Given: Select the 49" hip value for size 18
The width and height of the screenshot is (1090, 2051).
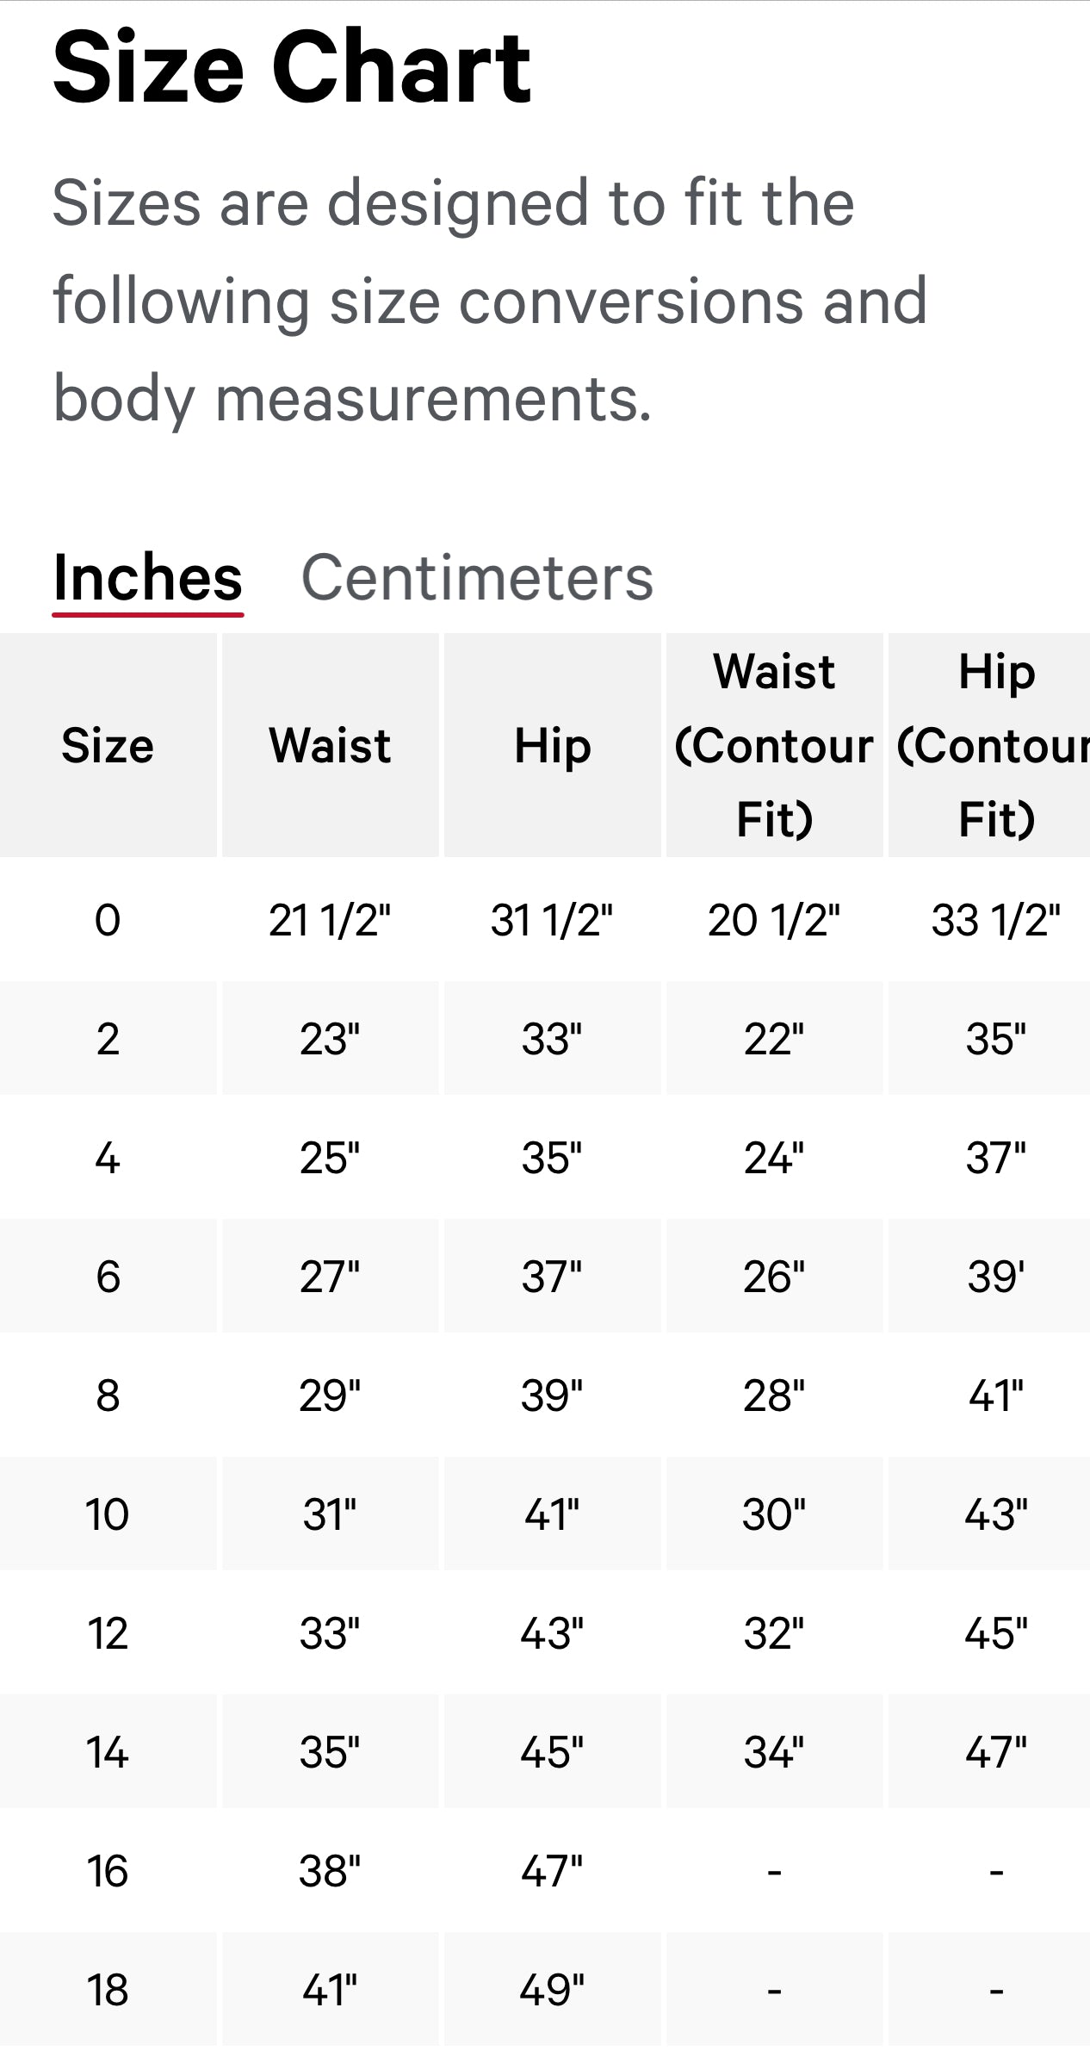Looking at the screenshot, I should tap(552, 1990).
